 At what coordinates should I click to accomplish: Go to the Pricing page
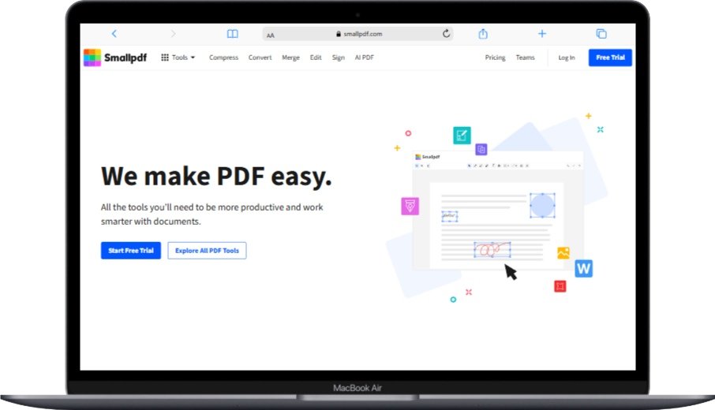495,58
